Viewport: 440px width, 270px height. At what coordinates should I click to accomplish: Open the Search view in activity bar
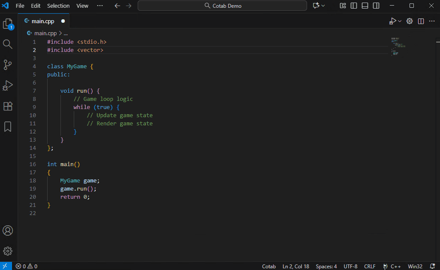[x=8, y=44]
